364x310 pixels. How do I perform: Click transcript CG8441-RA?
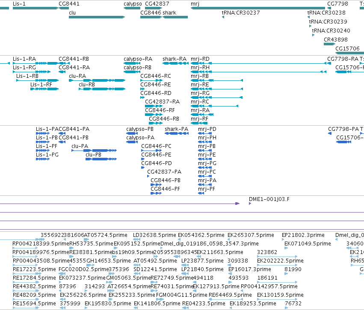62,72
